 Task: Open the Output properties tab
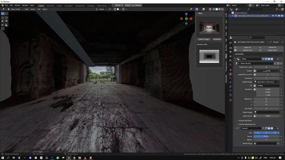click(231, 52)
